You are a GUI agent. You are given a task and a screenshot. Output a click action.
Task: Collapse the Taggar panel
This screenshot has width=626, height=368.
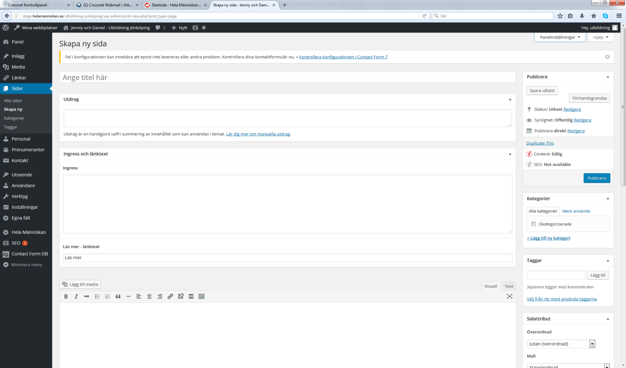pos(608,260)
